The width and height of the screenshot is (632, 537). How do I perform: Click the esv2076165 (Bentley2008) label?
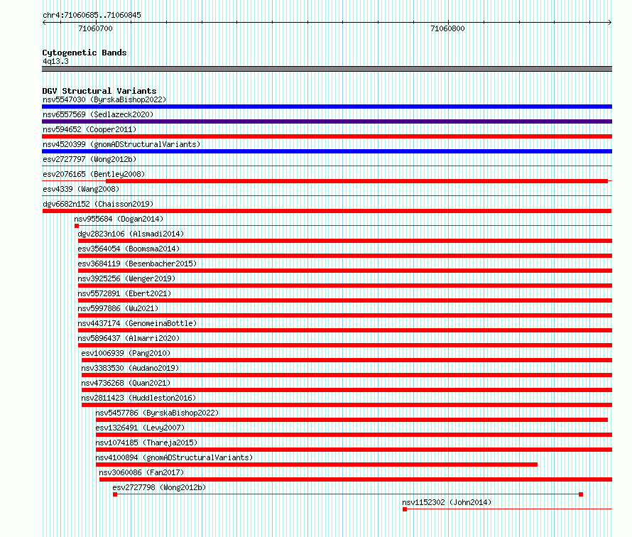point(94,174)
